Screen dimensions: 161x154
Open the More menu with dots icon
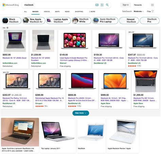pyautogui.click(x=92, y=12)
